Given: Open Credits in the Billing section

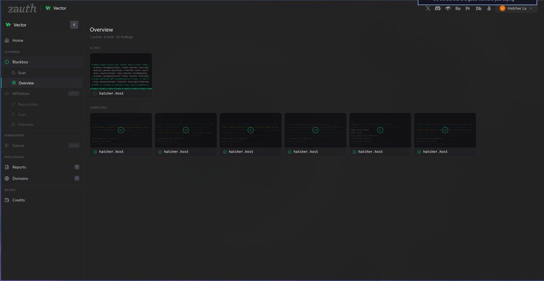Looking at the screenshot, I should pos(41,200).
